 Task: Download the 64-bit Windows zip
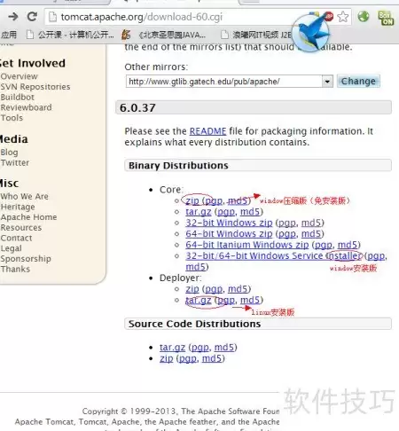click(229, 233)
